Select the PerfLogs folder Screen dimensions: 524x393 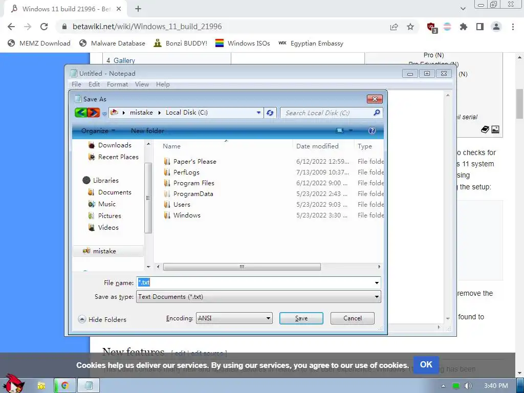(186, 172)
